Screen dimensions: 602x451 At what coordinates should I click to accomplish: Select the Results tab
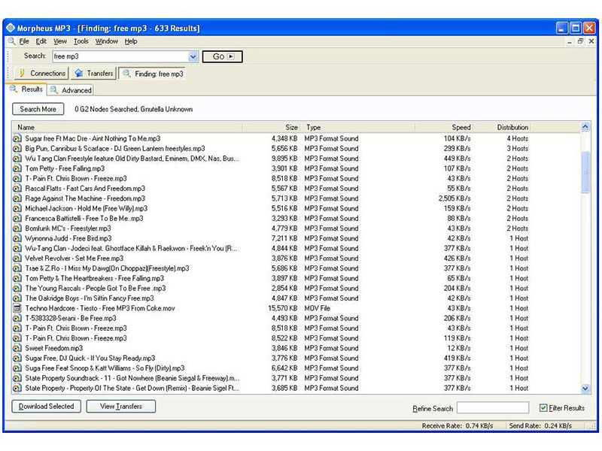pos(26,89)
